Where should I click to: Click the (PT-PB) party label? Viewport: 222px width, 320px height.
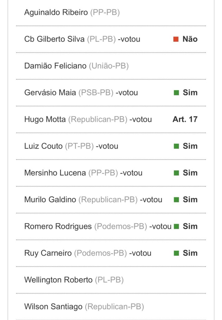(79, 146)
